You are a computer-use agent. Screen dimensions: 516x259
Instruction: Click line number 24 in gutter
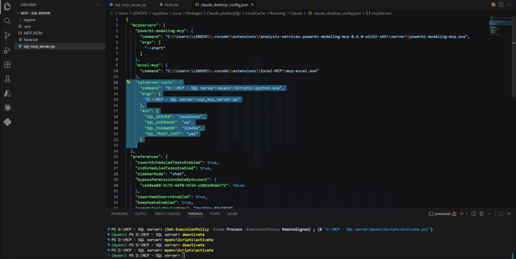[115, 151]
